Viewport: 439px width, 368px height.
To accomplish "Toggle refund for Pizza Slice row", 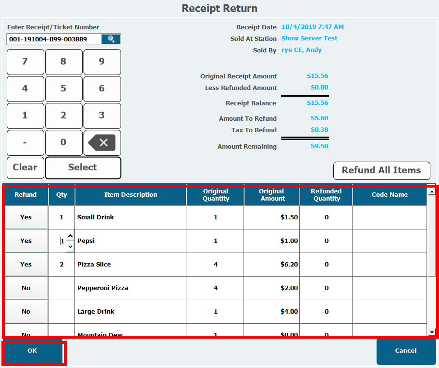I will pos(26,265).
